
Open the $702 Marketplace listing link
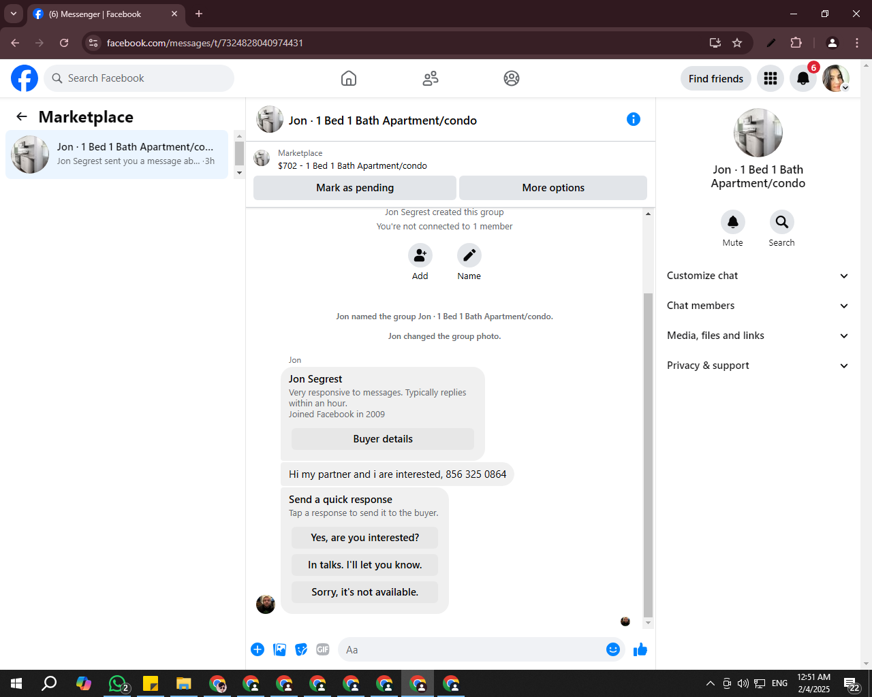[x=352, y=165]
